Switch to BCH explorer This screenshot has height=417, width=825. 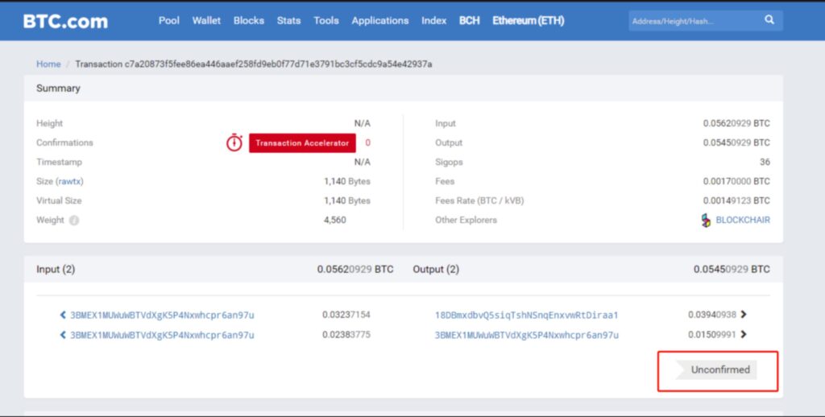pyautogui.click(x=470, y=20)
